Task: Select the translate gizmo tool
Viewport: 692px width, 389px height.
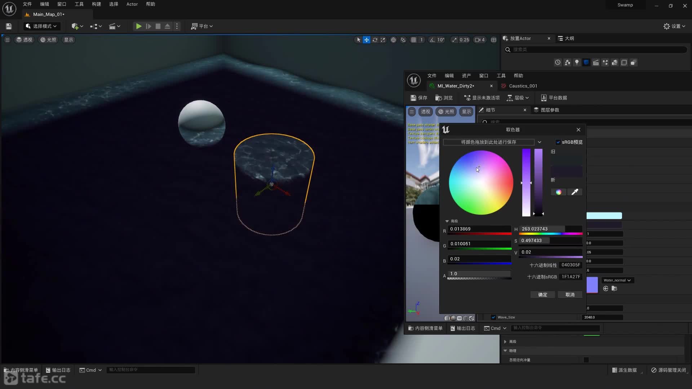Action: point(366,40)
